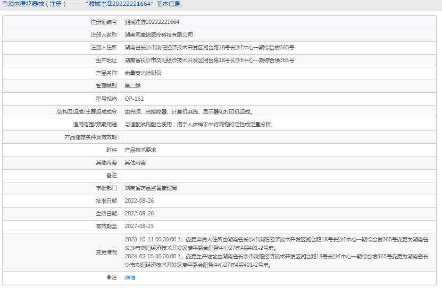Select registration number 湘械注准20222221664 in table
Image resolution: width=442 pixels, height=288 pixels.
[x=152, y=22]
